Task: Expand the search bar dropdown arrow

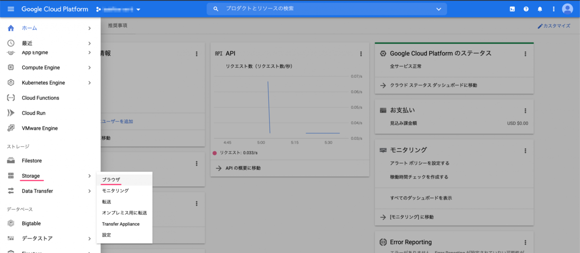Action: (439, 9)
